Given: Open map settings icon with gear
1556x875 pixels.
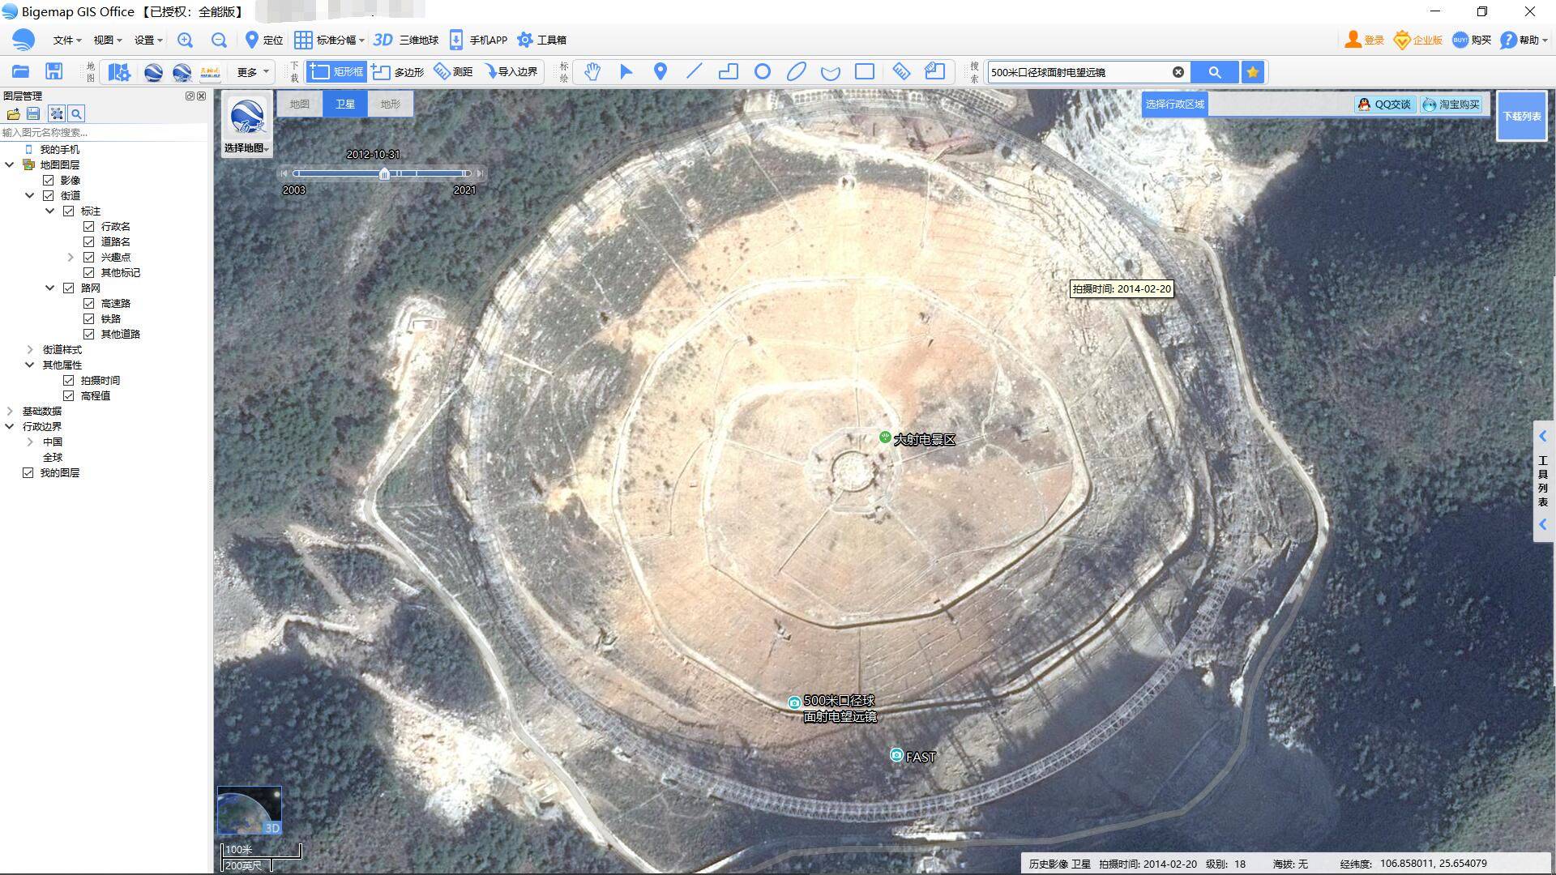Looking at the screenshot, I should pos(119,72).
